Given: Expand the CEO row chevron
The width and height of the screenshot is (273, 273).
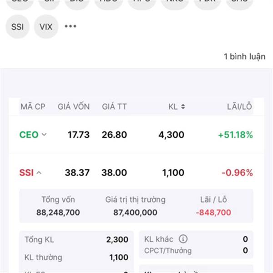Looking at the screenshot, I should (x=44, y=134).
